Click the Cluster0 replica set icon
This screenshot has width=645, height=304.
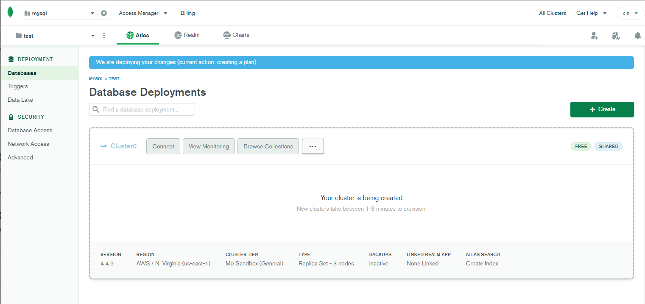[x=104, y=146]
